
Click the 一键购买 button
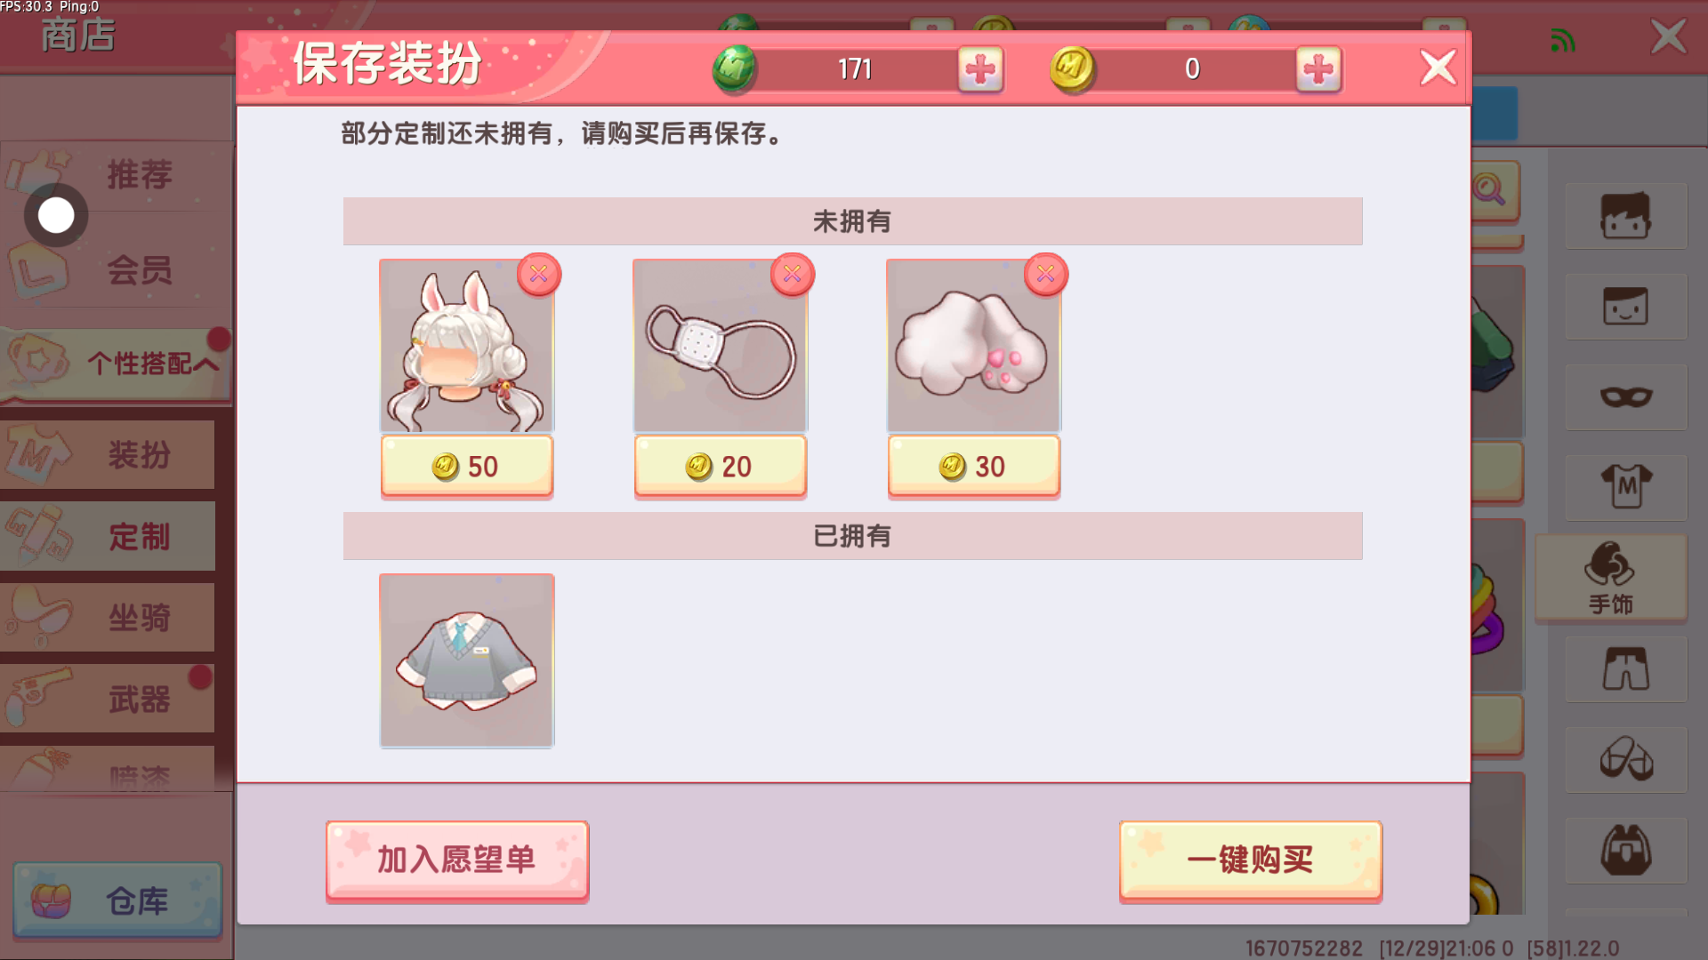tap(1251, 860)
